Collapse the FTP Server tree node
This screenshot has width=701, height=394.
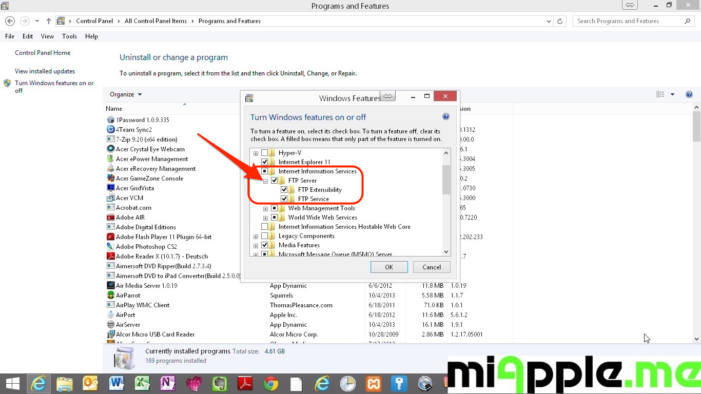point(265,181)
